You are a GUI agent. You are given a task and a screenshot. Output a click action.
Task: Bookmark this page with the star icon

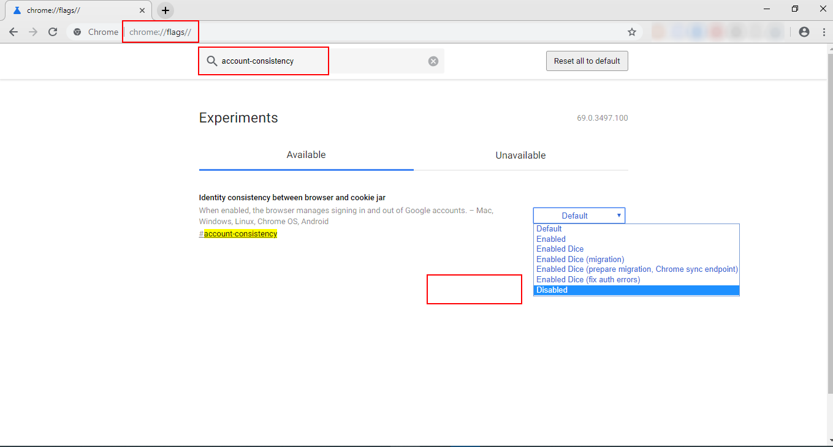tap(632, 32)
